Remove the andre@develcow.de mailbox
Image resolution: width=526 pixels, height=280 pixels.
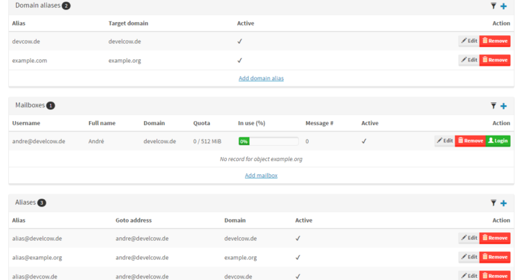(x=470, y=141)
